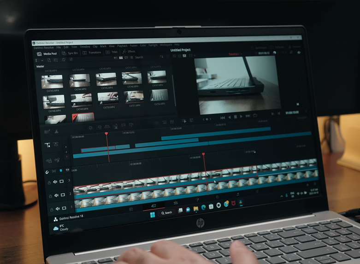The height and width of the screenshot is (264, 360).
Task: Stop viewer playback
Action: tap(236, 117)
